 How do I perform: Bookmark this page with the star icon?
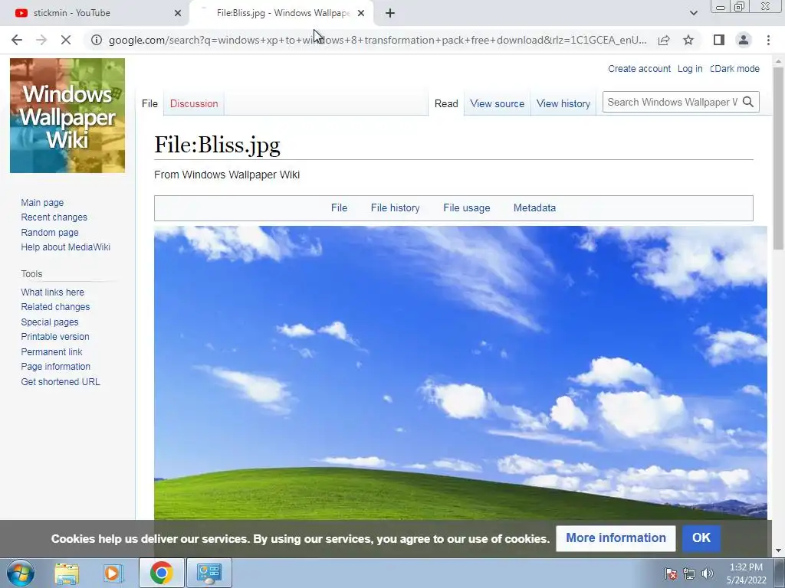[688, 40]
